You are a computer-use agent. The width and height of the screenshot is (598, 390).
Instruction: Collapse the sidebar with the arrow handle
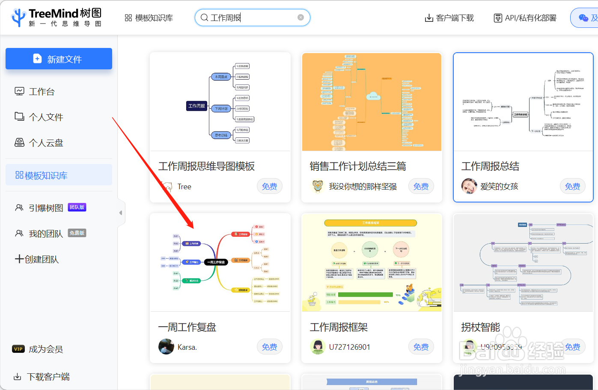click(121, 213)
